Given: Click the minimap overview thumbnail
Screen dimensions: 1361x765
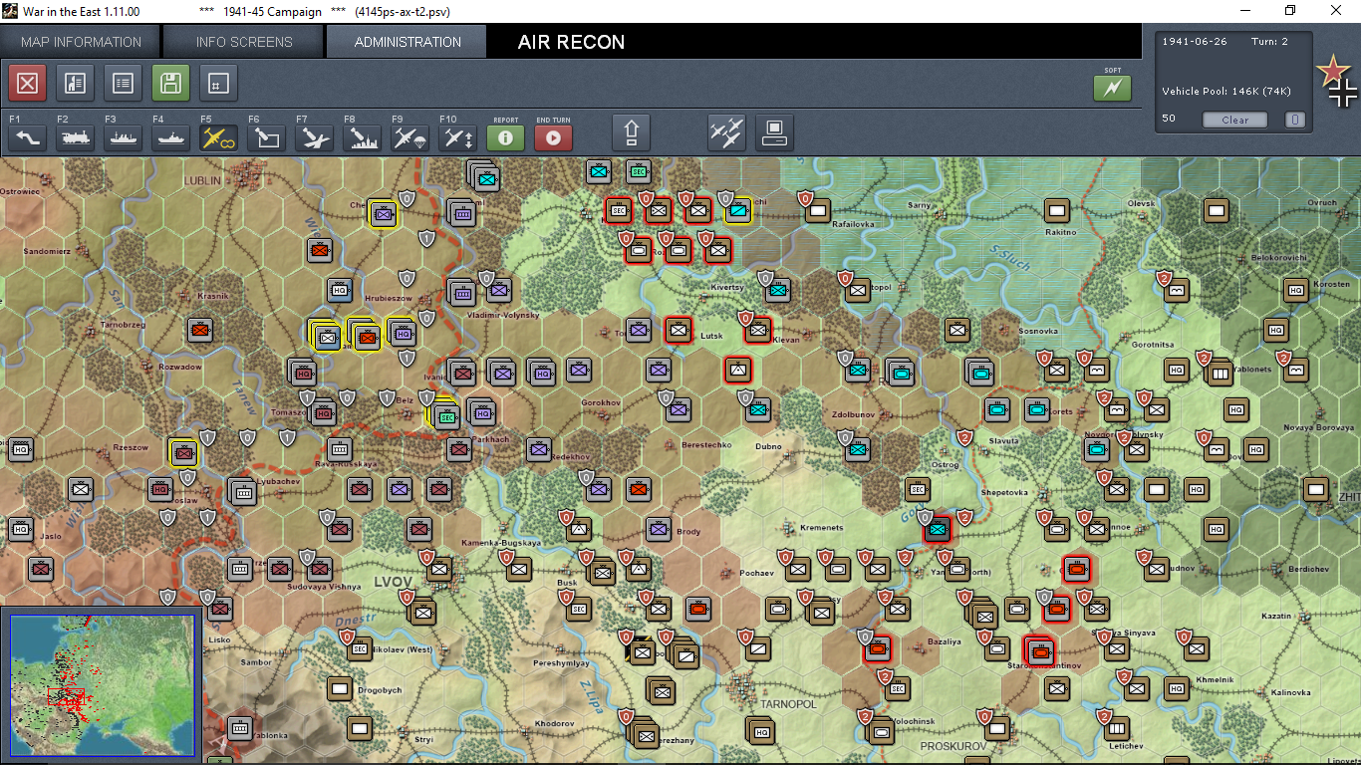Looking at the screenshot, I should point(102,684).
